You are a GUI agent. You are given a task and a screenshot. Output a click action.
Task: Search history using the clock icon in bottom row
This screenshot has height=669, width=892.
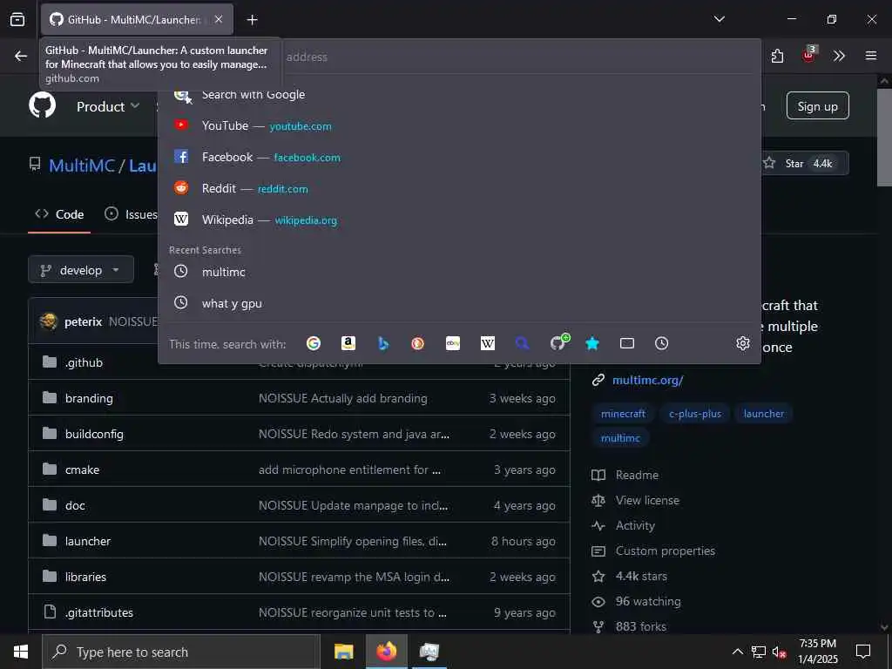point(662,343)
